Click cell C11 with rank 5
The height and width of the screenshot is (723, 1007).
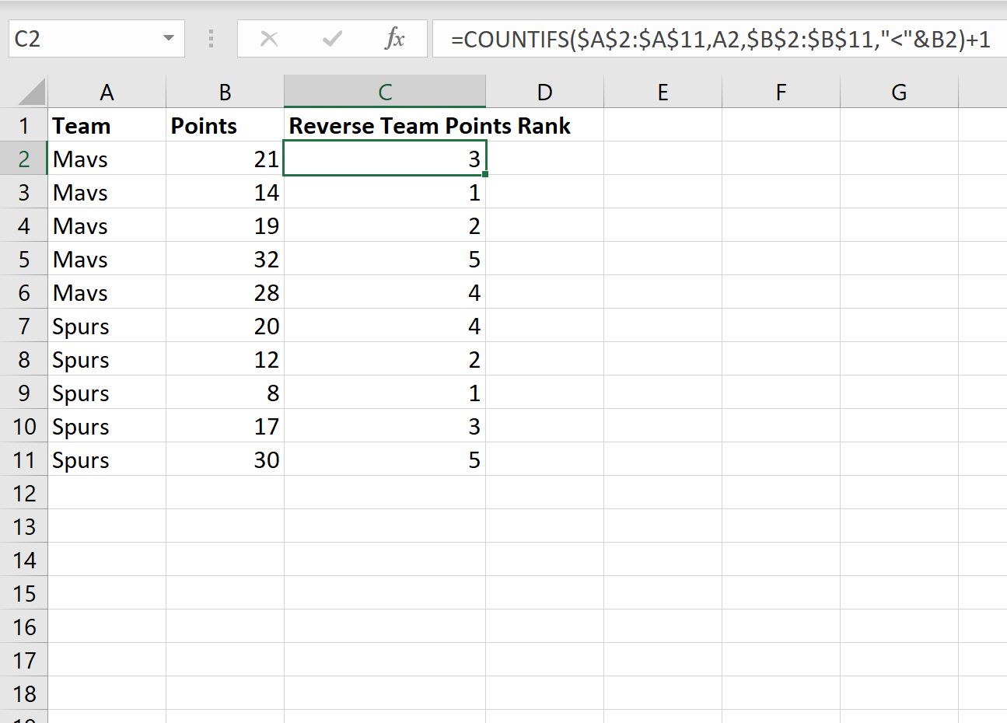point(385,459)
